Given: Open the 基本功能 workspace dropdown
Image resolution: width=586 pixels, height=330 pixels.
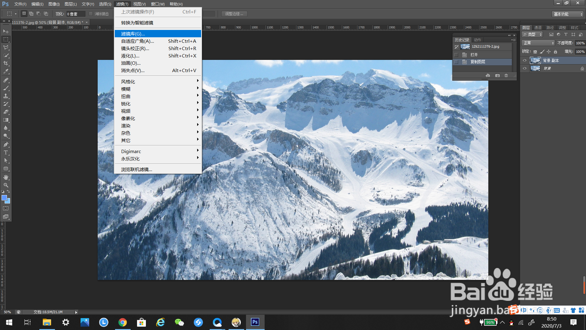Looking at the screenshot, I should pyautogui.click(x=568, y=14).
